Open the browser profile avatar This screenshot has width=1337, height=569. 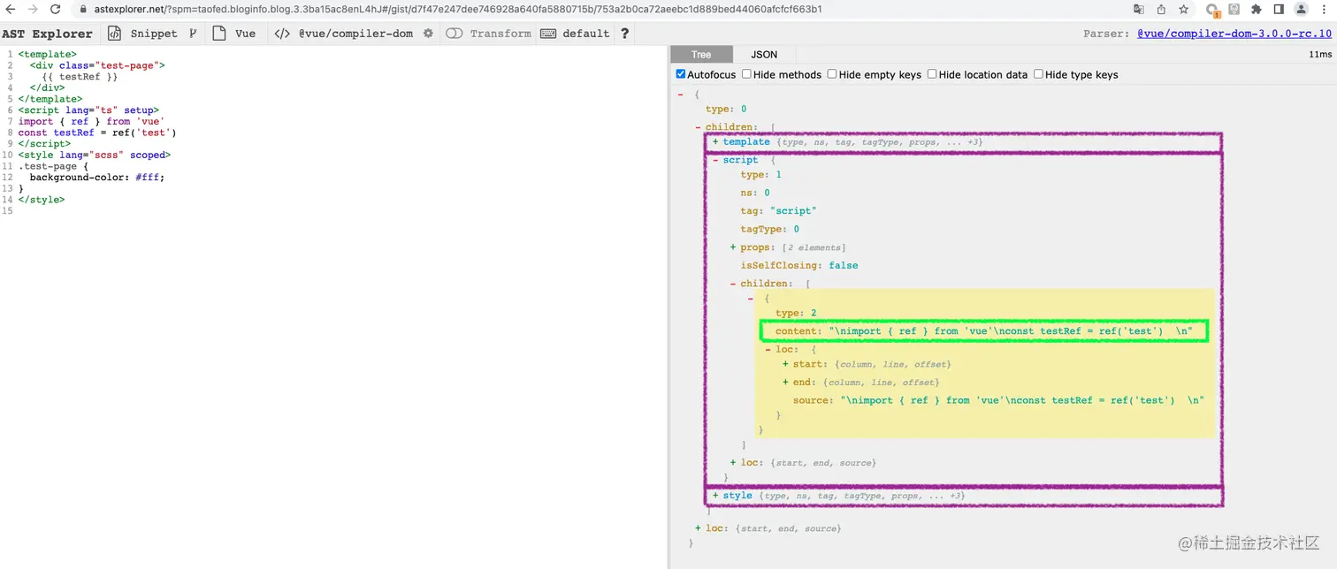(1301, 9)
